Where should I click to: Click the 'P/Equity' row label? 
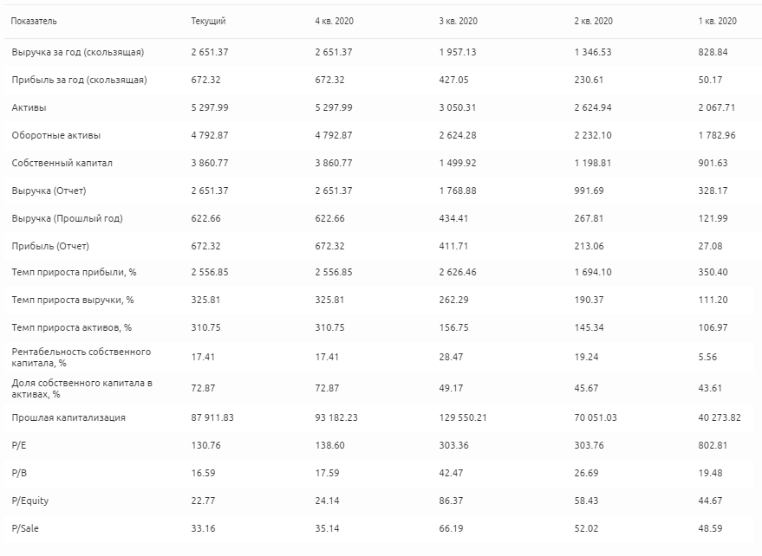coord(29,499)
